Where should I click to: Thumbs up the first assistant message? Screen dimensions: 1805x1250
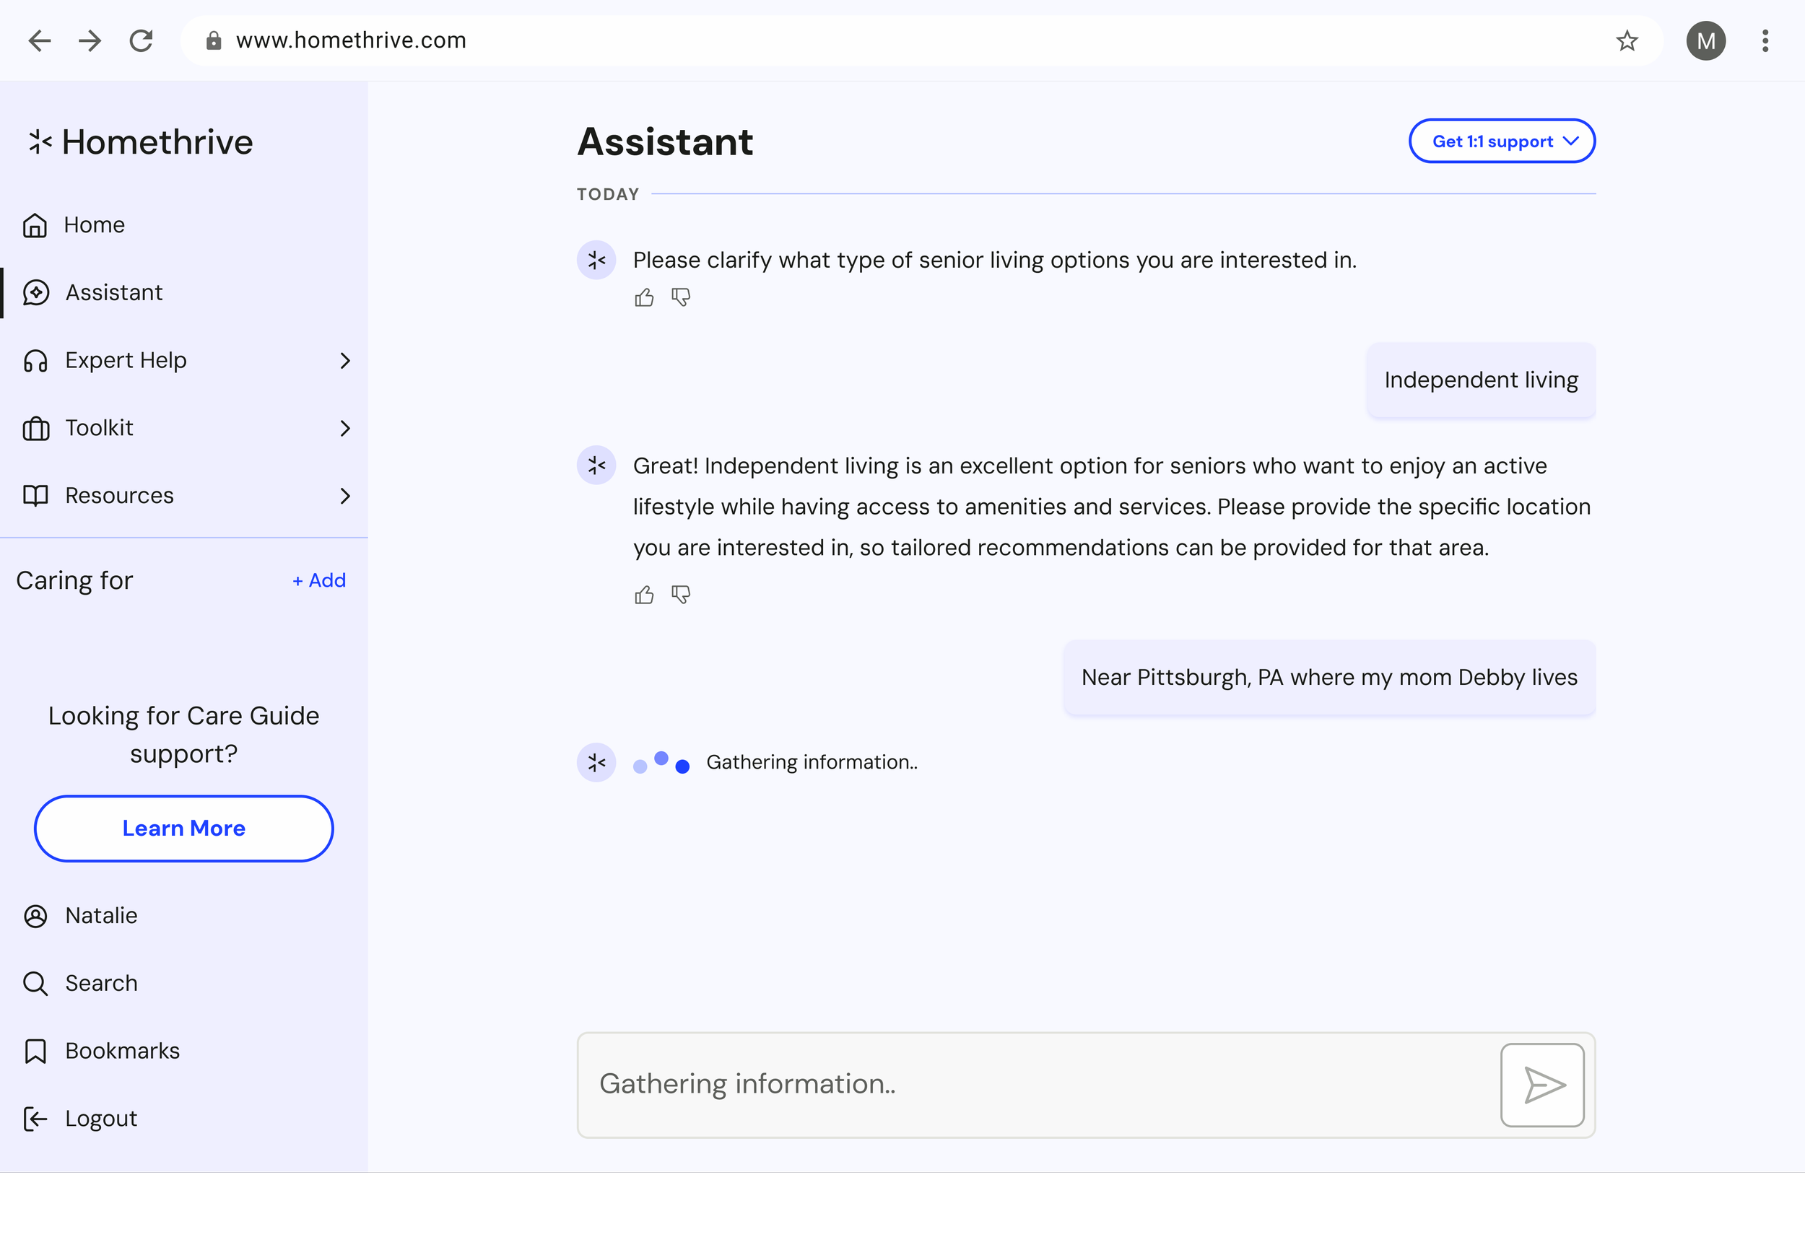click(x=644, y=297)
